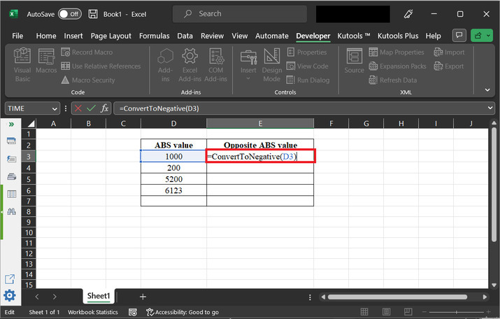The width and height of the screenshot is (500, 319).
Task: Open the Review tab
Action: 212,36
